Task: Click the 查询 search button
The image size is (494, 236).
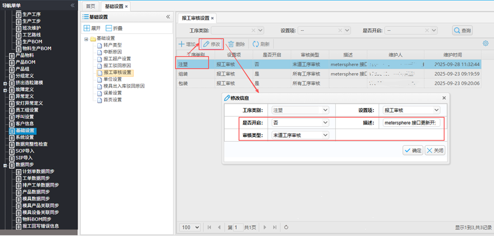Action: click(x=462, y=30)
